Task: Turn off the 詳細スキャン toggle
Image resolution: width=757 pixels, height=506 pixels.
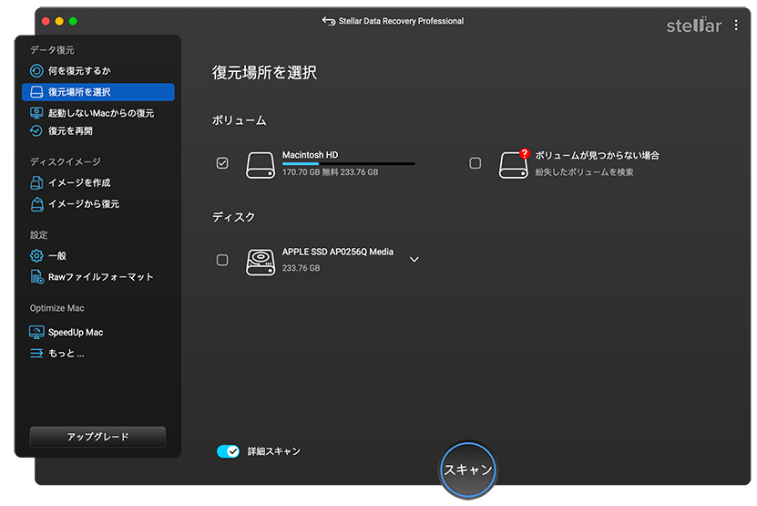Action: [228, 451]
